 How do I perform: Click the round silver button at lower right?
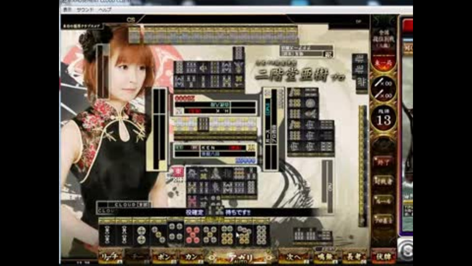407,250
